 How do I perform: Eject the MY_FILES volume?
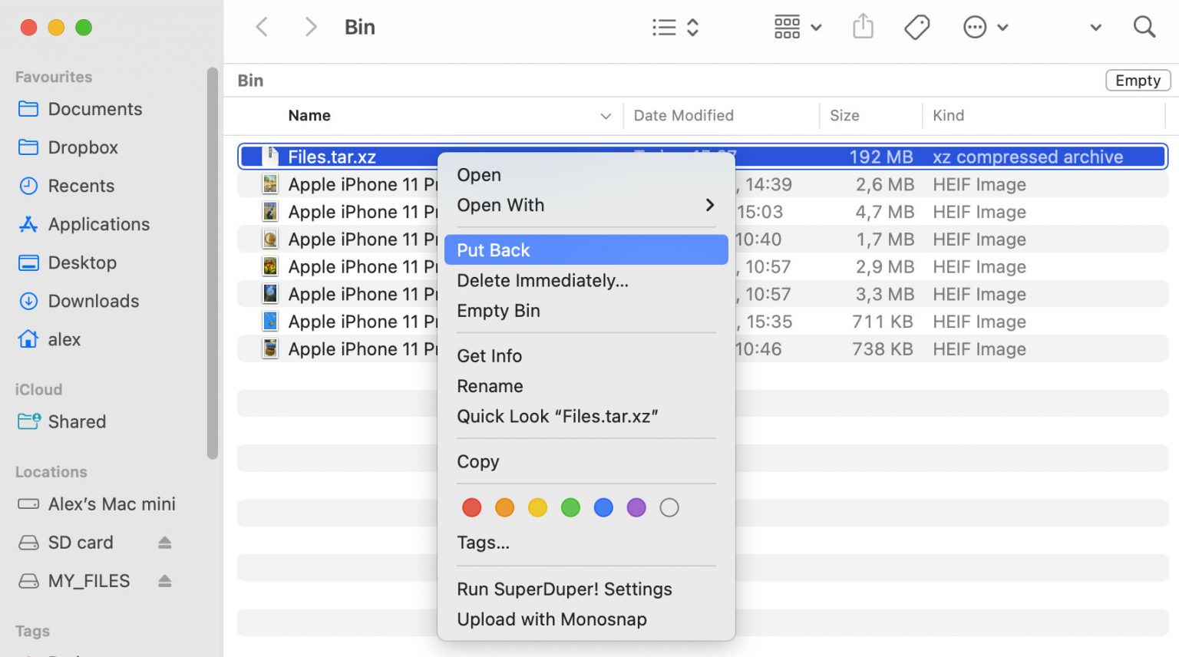163,580
